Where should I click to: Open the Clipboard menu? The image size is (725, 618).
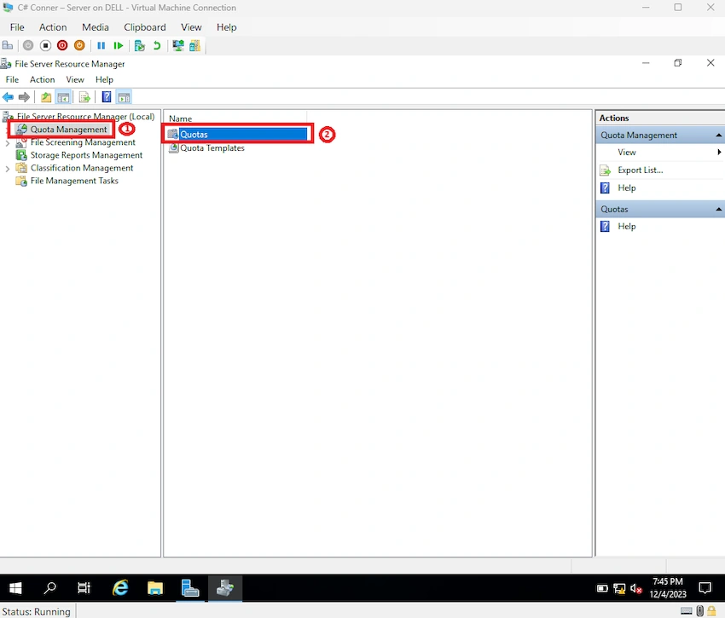pyautogui.click(x=145, y=27)
